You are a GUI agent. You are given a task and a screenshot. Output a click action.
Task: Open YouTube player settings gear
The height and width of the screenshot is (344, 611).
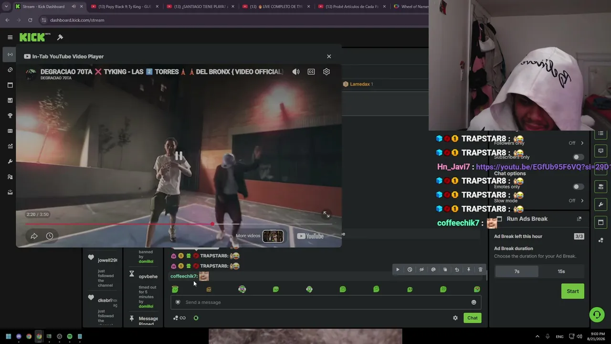click(x=327, y=72)
